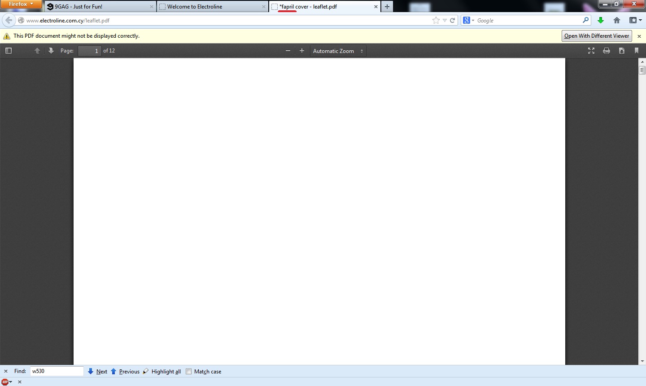
Task: Close the Welcome to Electroline tab
Action: point(263,7)
